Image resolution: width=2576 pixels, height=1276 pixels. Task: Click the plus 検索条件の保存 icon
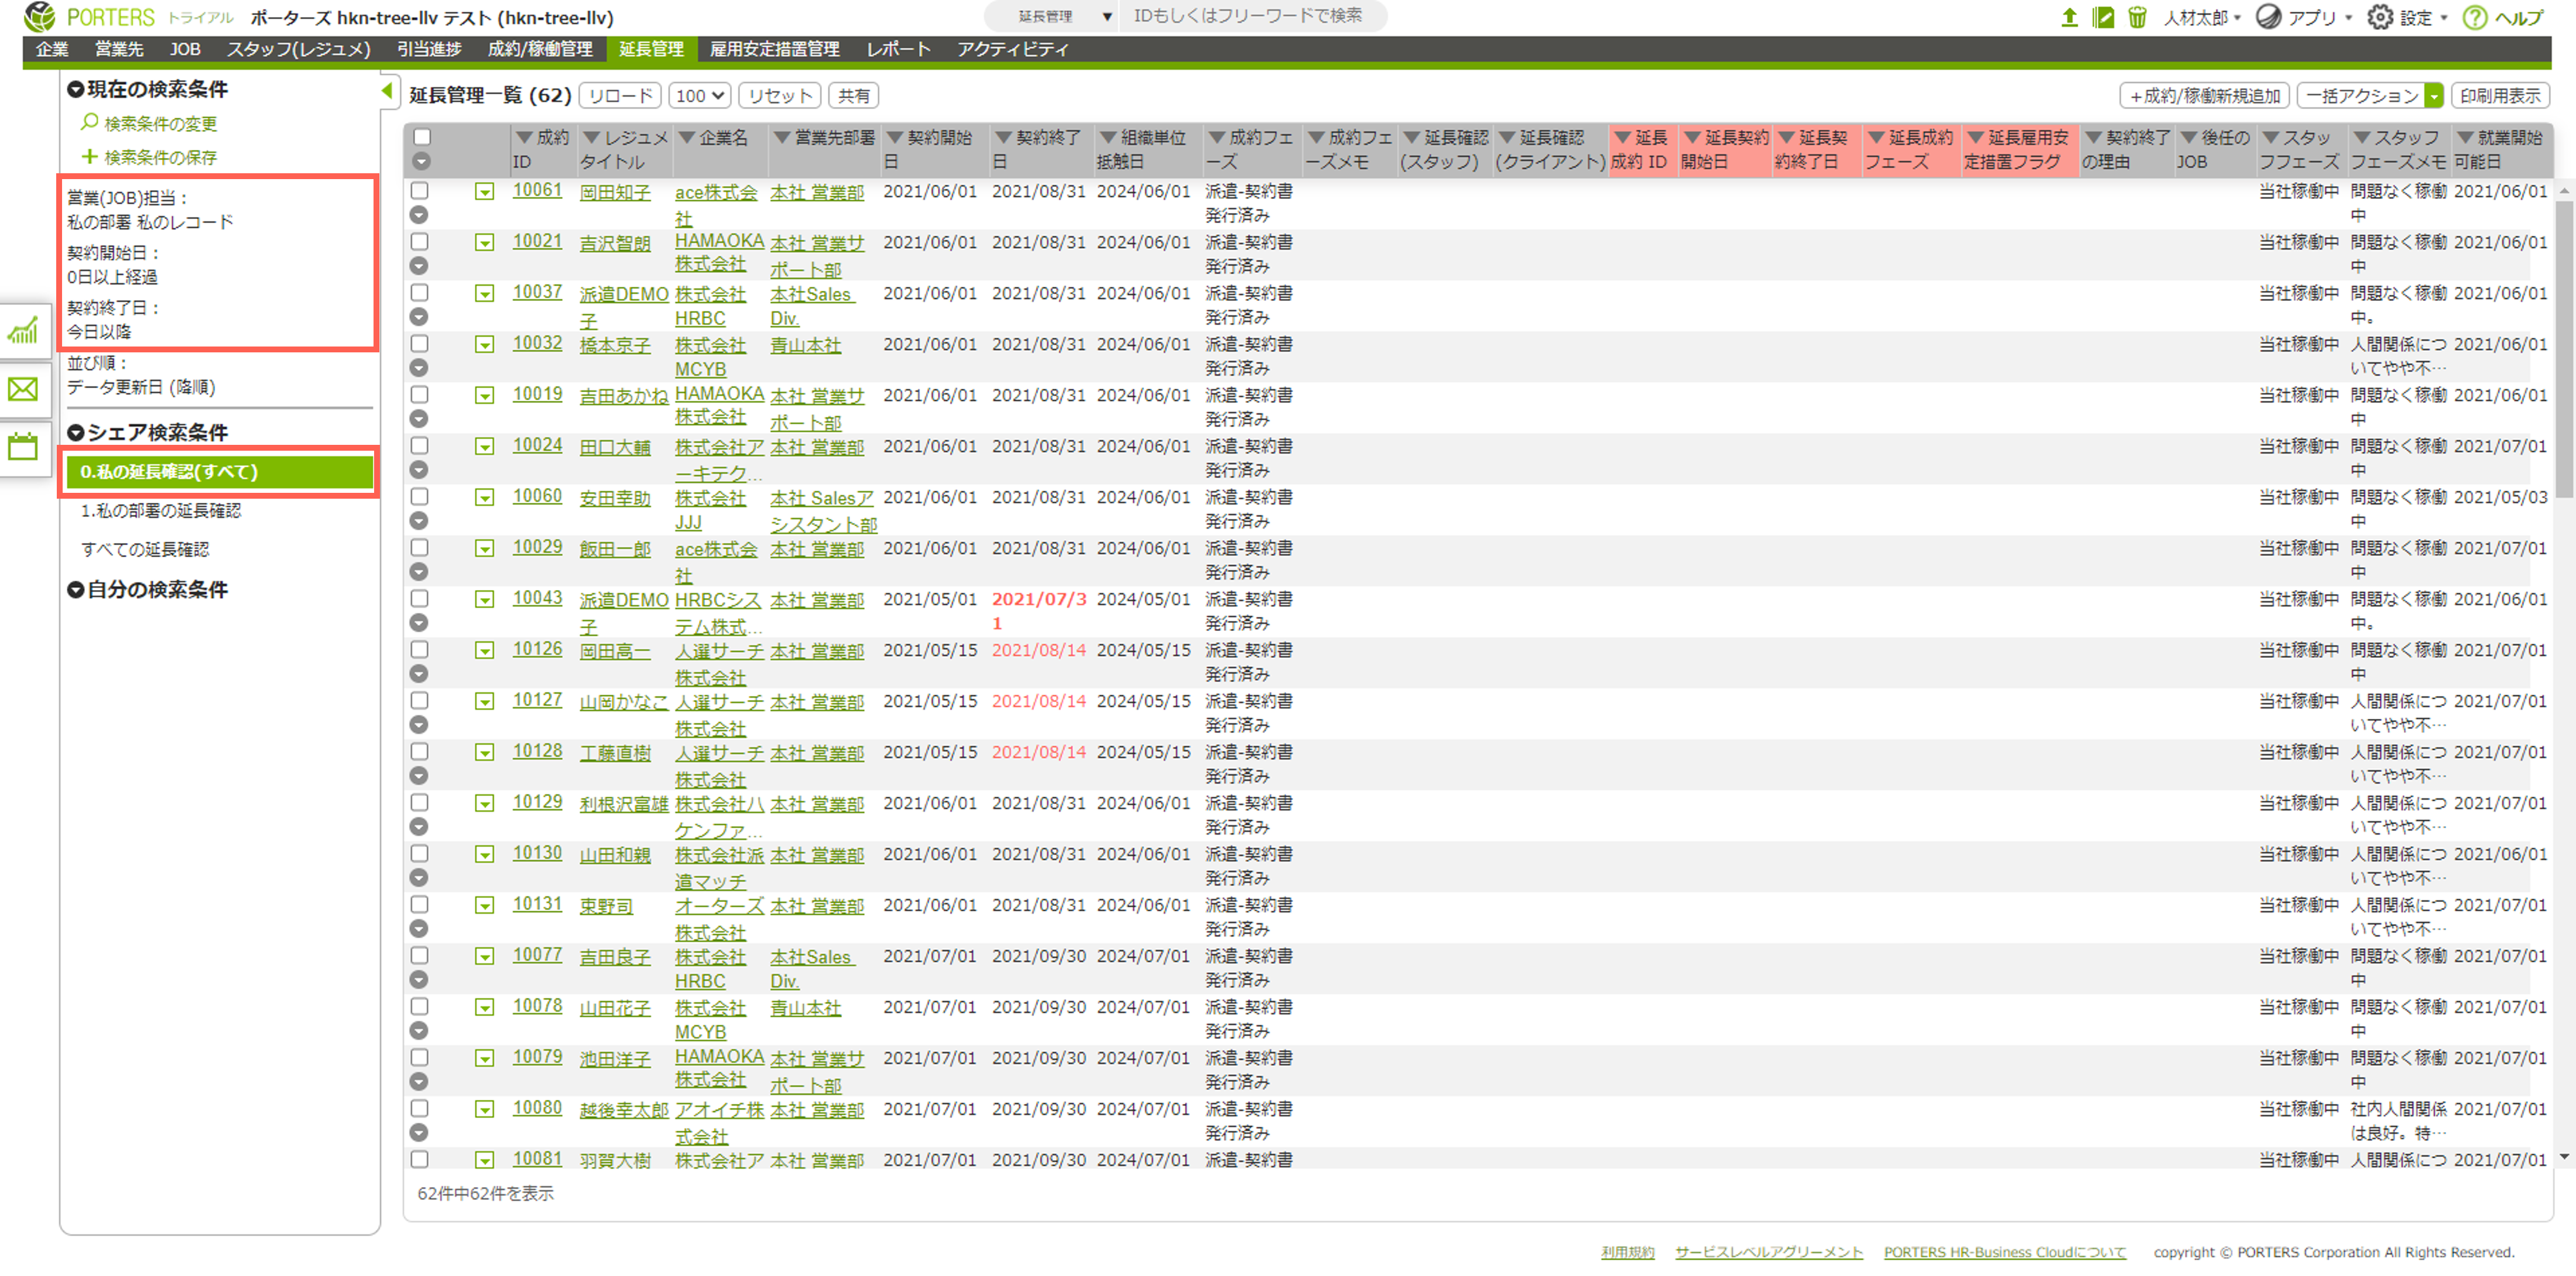coord(89,156)
